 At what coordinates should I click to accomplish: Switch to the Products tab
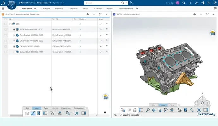(x=59, y=9)
